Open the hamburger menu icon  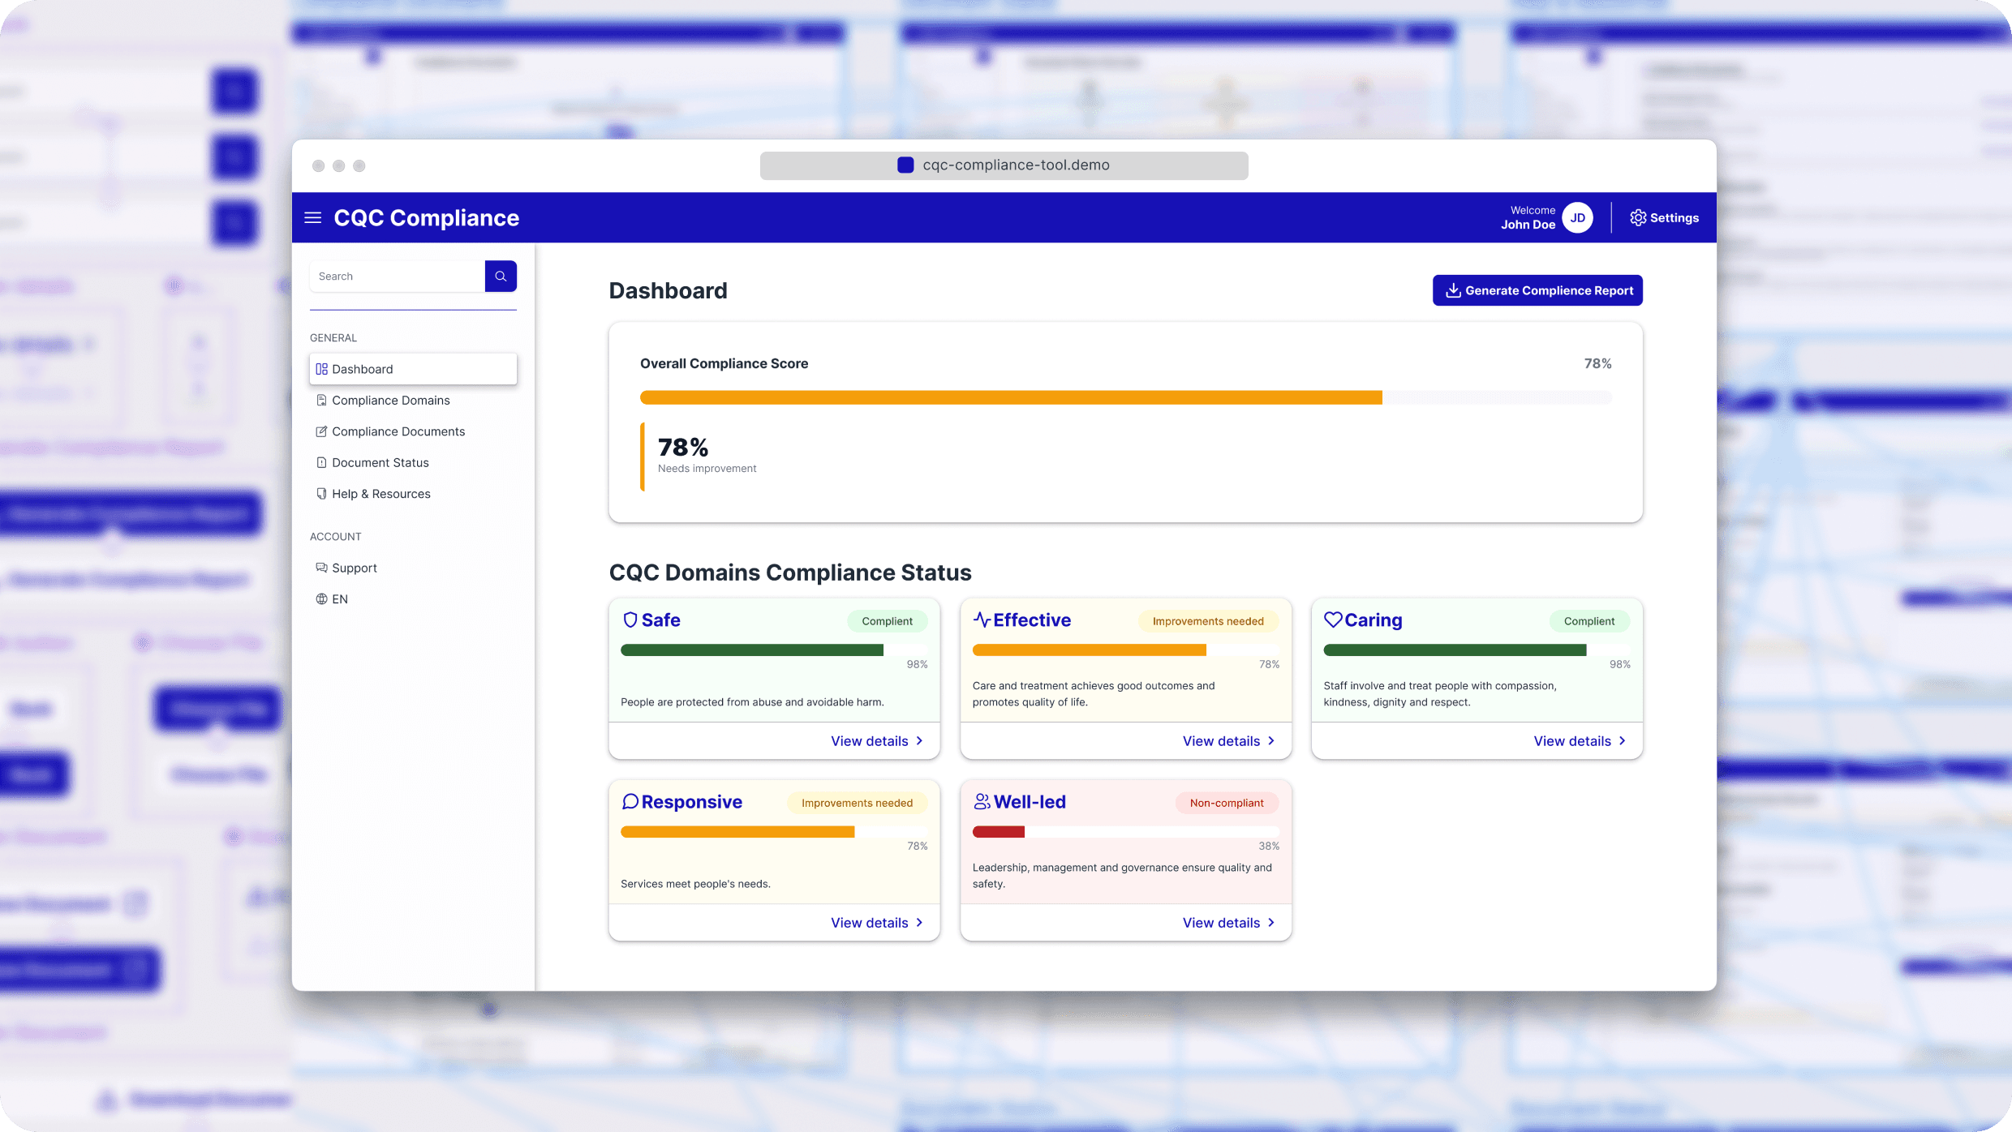312,217
